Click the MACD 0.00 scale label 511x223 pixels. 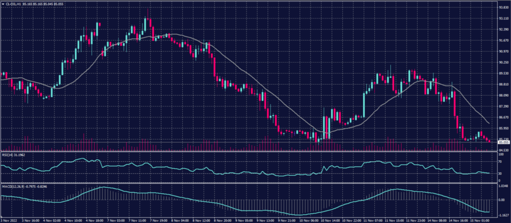500,200
